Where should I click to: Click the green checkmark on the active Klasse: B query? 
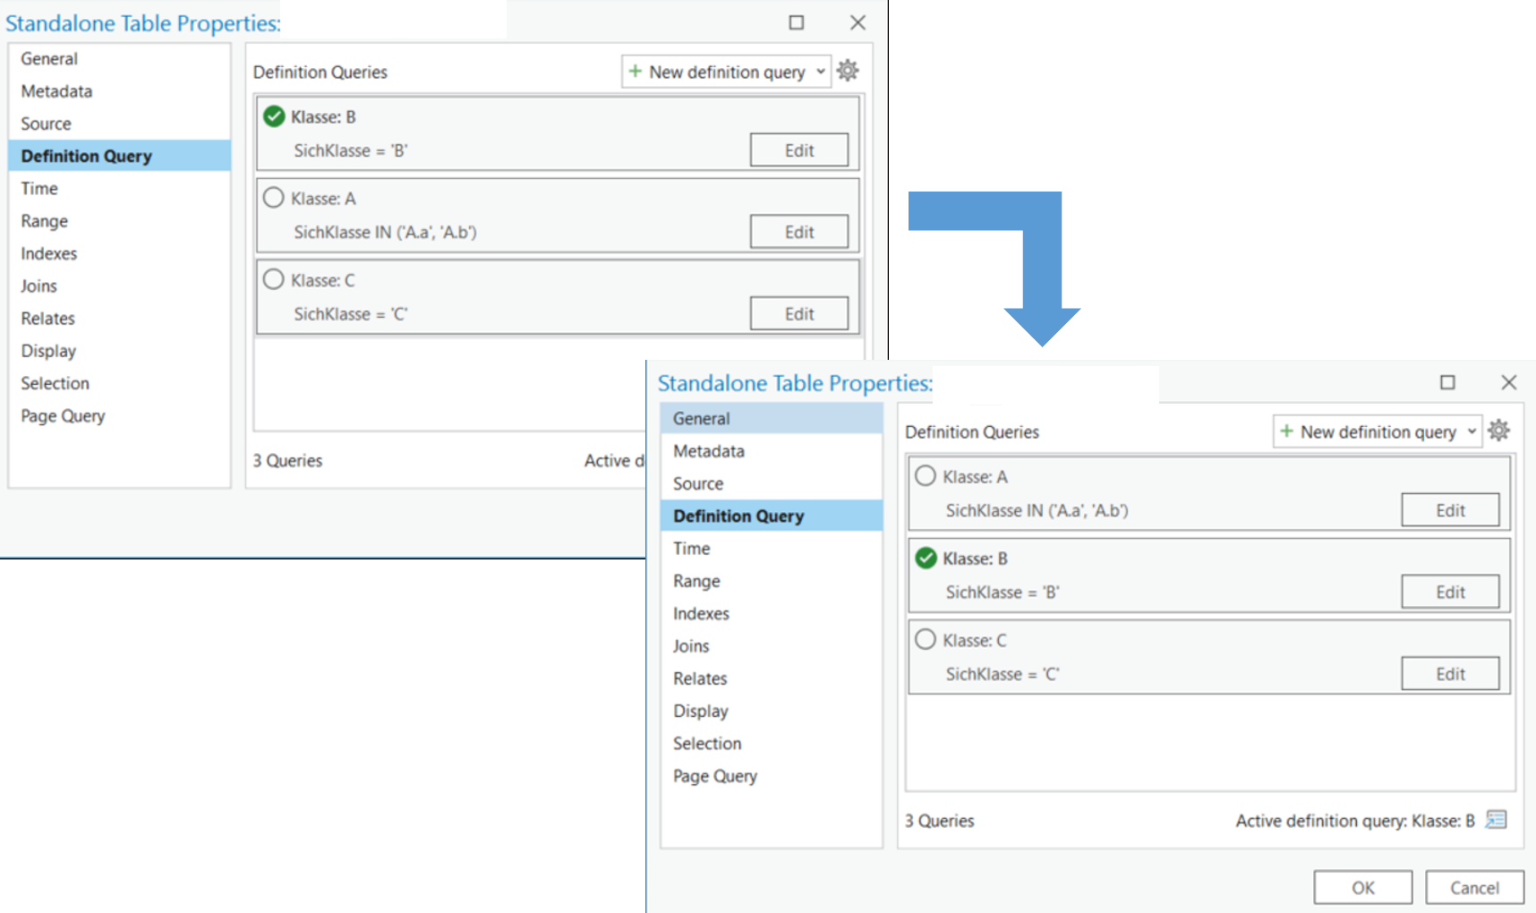click(274, 116)
